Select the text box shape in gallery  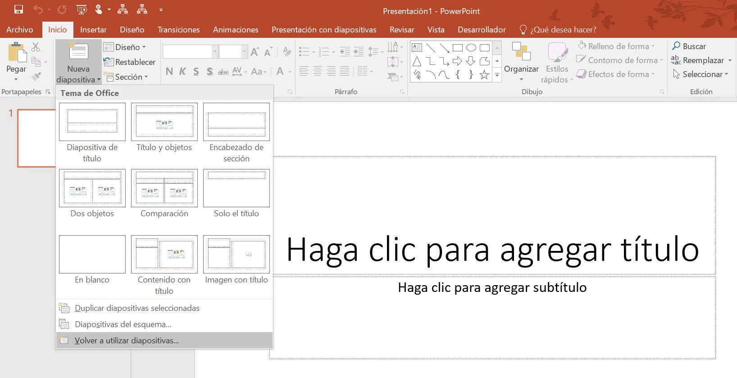click(x=417, y=48)
